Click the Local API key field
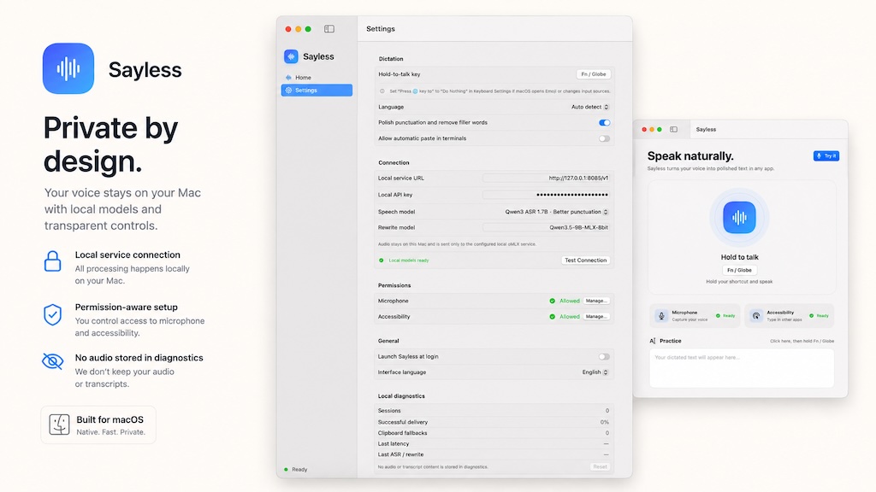 [x=547, y=195]
